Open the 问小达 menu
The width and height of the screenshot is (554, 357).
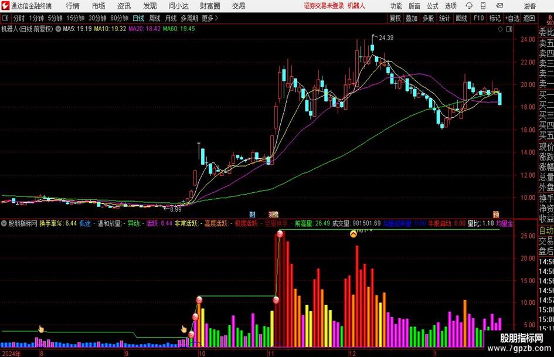178,6
